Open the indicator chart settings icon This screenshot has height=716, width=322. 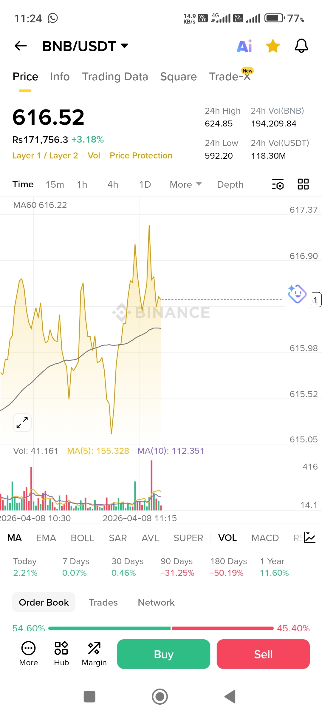309,537
